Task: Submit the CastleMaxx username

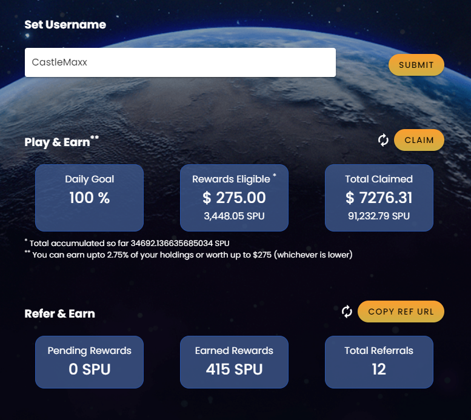Action: coord(416,65)
